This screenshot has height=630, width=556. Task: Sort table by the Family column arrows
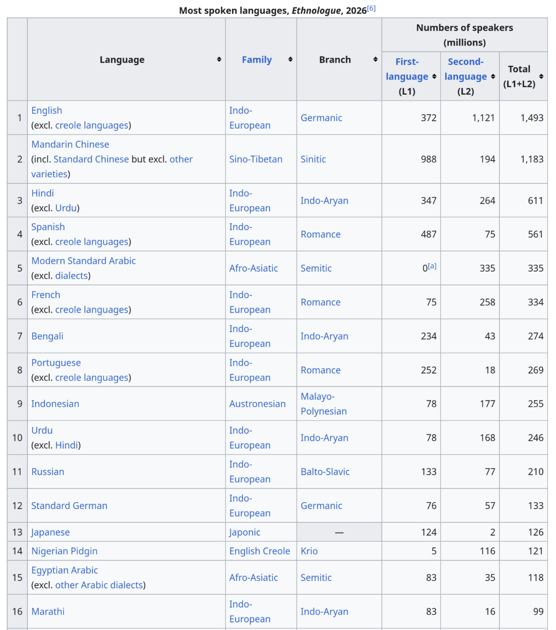[x=291, y=59]
